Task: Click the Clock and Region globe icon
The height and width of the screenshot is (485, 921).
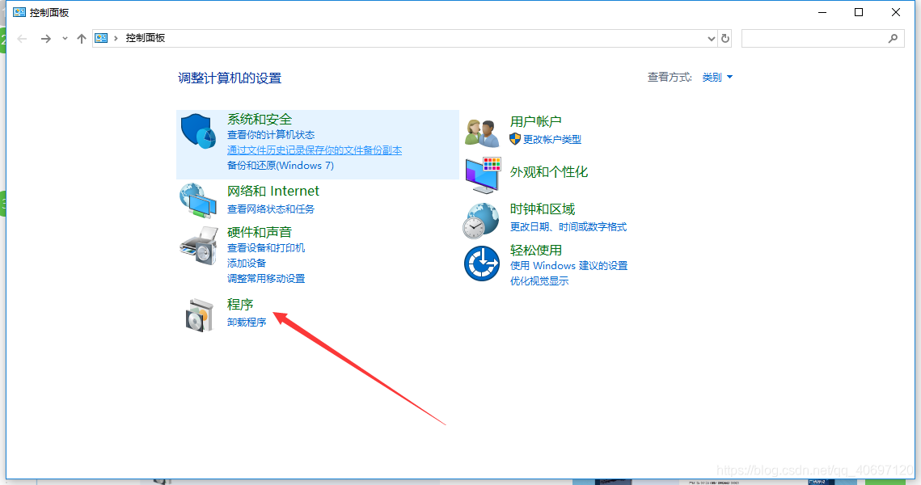Action: 481,221
